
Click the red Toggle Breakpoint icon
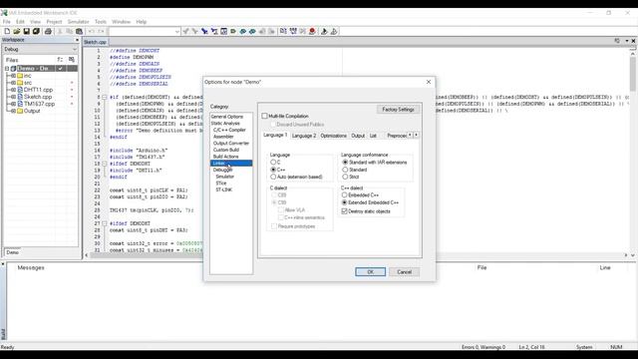pos(312,31)
